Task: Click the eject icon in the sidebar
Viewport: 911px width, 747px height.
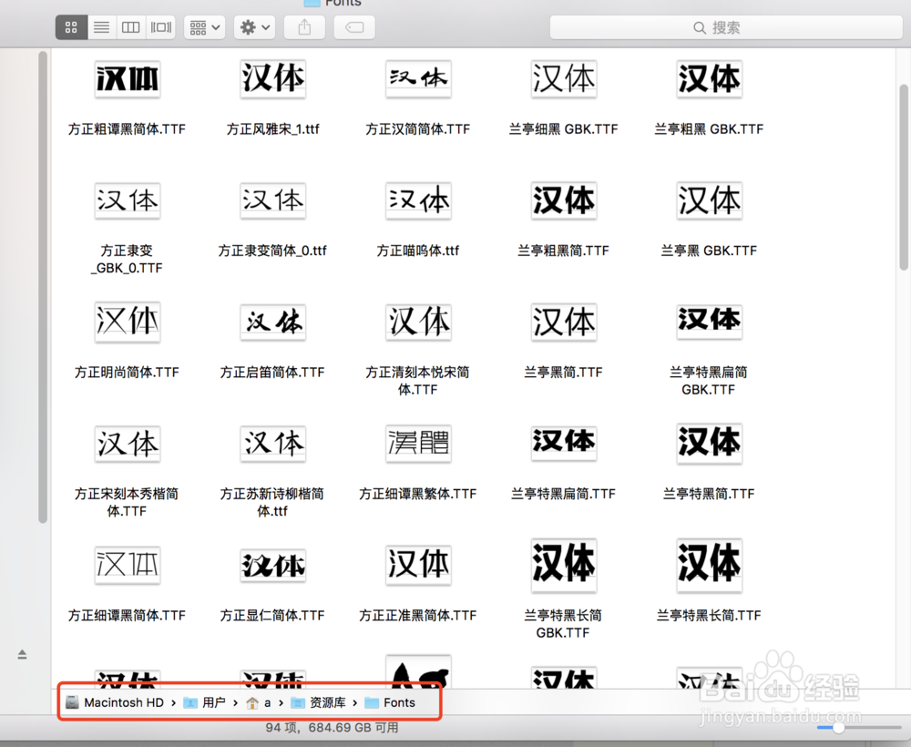Action: 21,654
